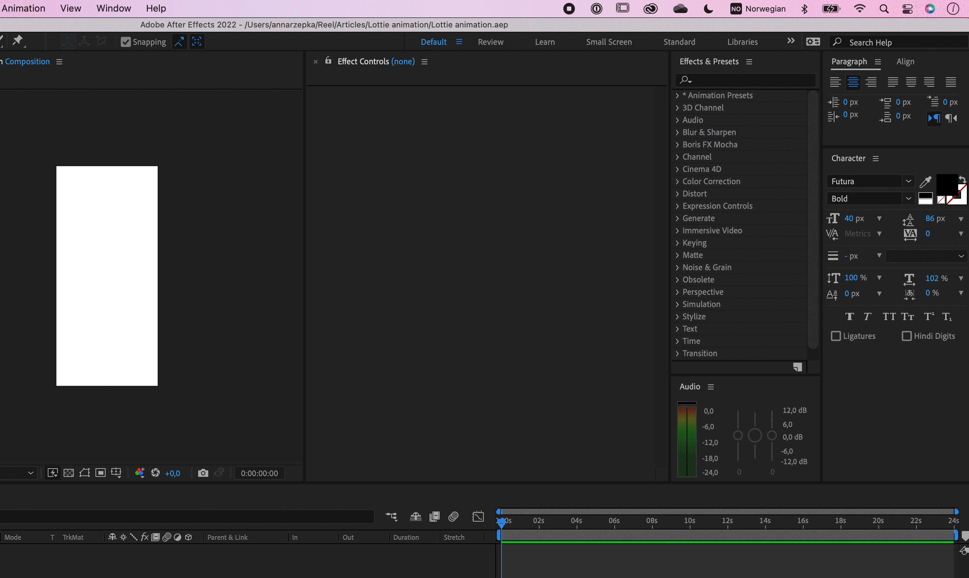Screen dimensions: 969x578
Task: Open the Audio panel menu
Action: click(x=710, y=387)
